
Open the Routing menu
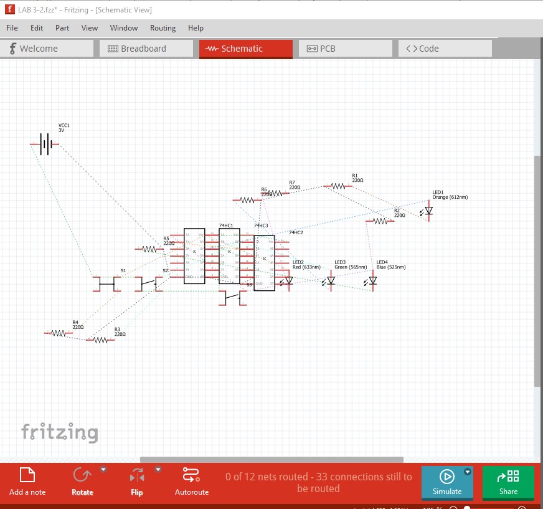point(163,28)
